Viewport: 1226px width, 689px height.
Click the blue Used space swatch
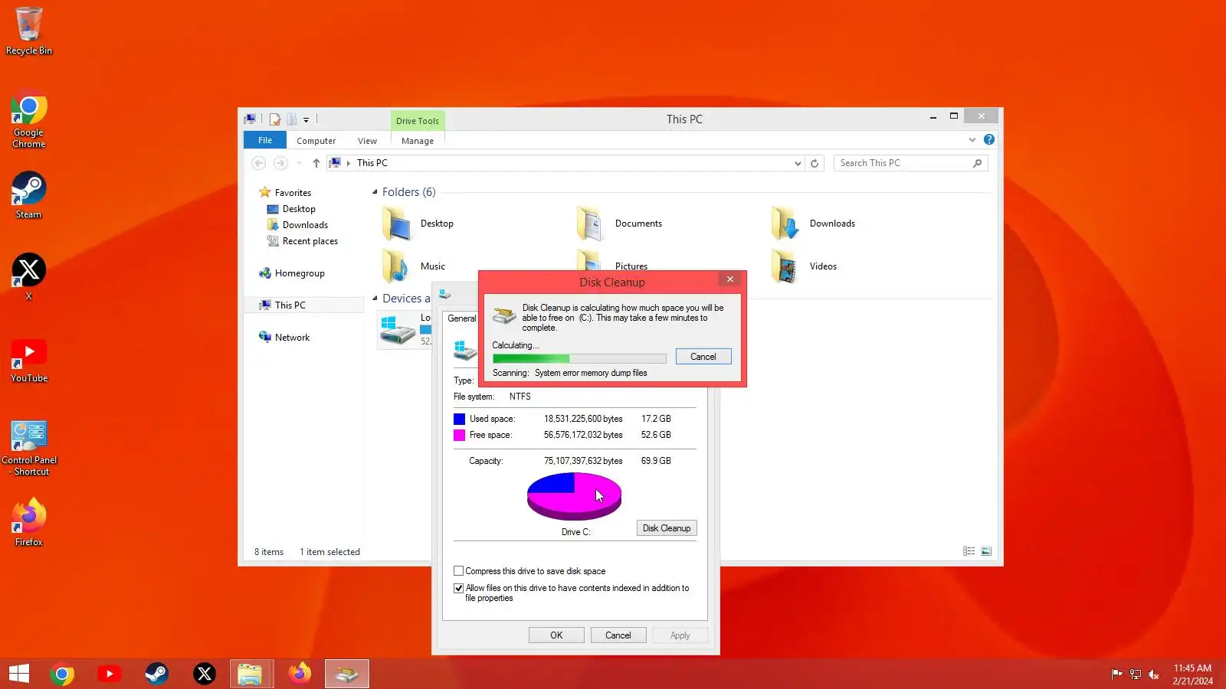tap(460, 419)
